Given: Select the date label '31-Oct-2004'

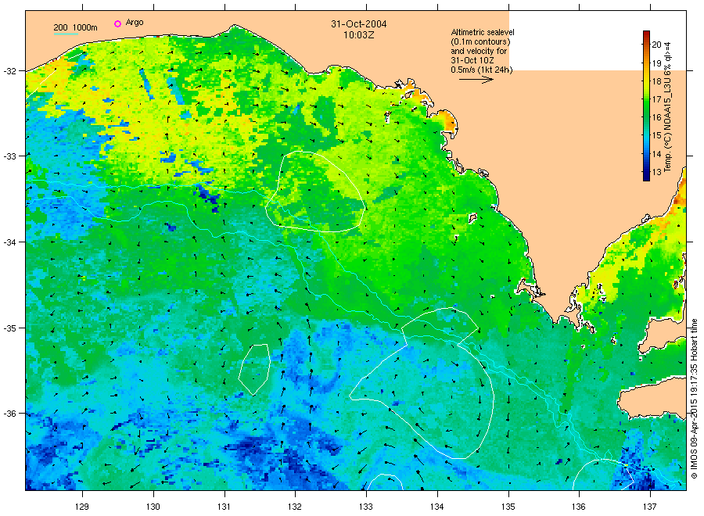Looking at the screenshot, I should [x=359, y=23].
